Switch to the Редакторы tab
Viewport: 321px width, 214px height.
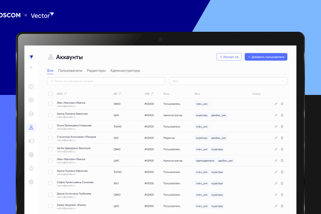coord(96,70)
